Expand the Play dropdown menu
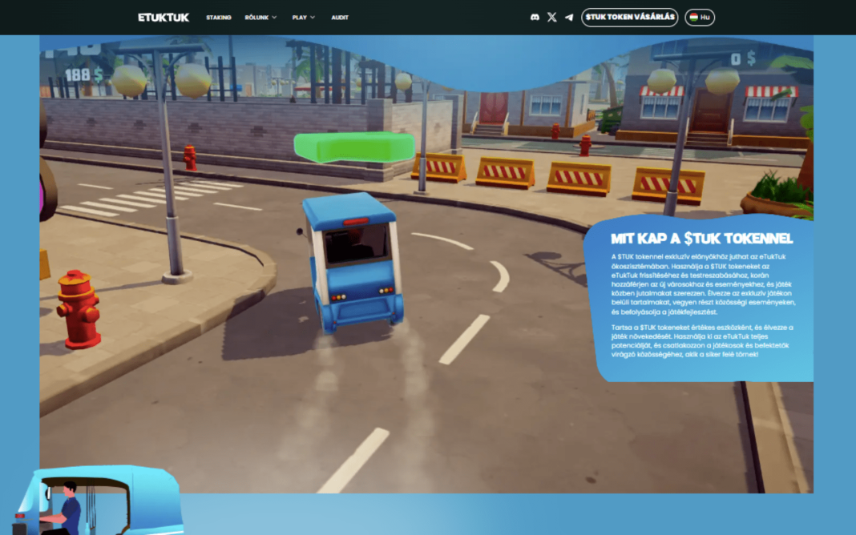Screen dimensions: 856x535 [x=304, y=18]
